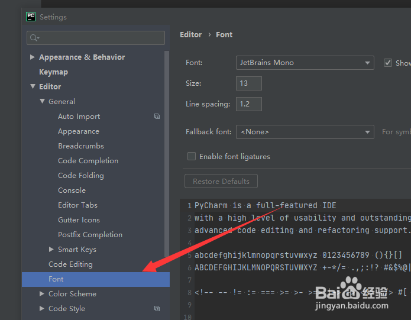Image resolution: width=411 pixels, height=320 pixels.
Task: Click the Editor breadcrumb link
Action: tap(191, 34)
